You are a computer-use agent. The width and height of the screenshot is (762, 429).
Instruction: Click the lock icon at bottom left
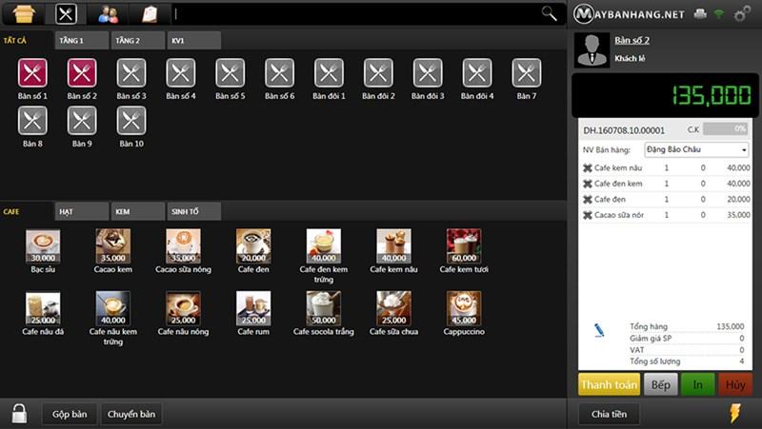pos(19,414)
